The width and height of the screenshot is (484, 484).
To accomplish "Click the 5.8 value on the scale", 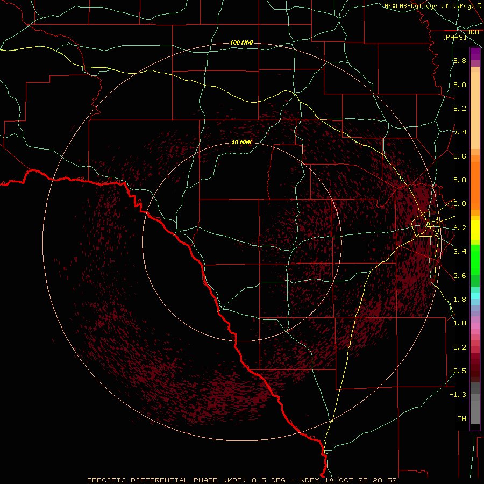I will tap(460, 180).
